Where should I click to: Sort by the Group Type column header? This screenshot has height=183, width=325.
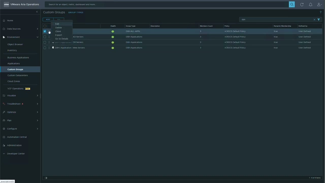(131, 26)
